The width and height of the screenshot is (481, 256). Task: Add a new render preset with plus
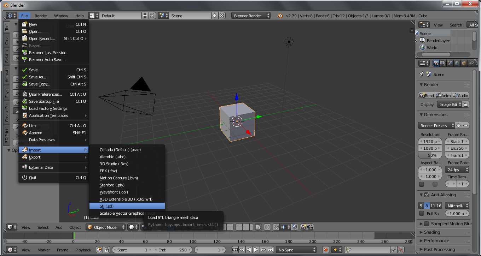click(458, 125)
